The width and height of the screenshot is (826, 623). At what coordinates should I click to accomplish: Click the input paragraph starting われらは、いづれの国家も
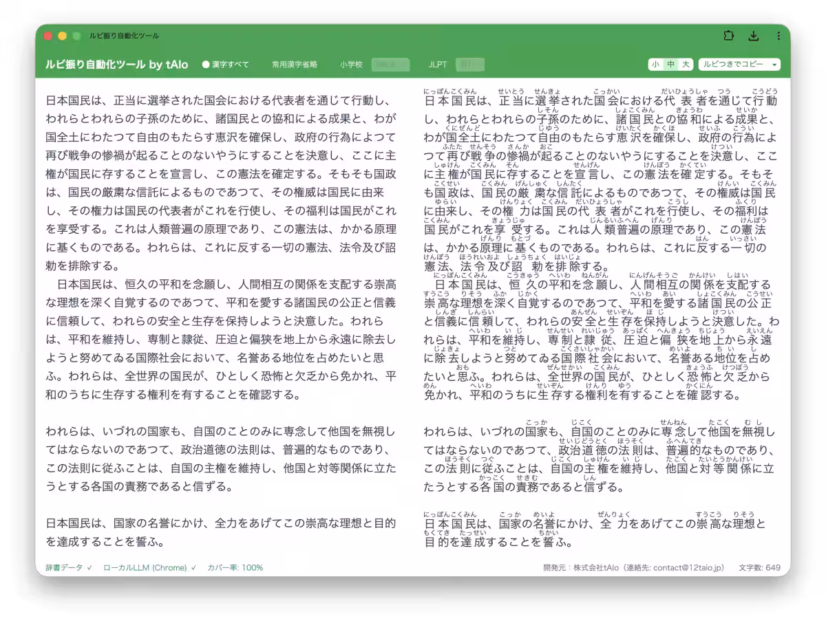point(221,459)
